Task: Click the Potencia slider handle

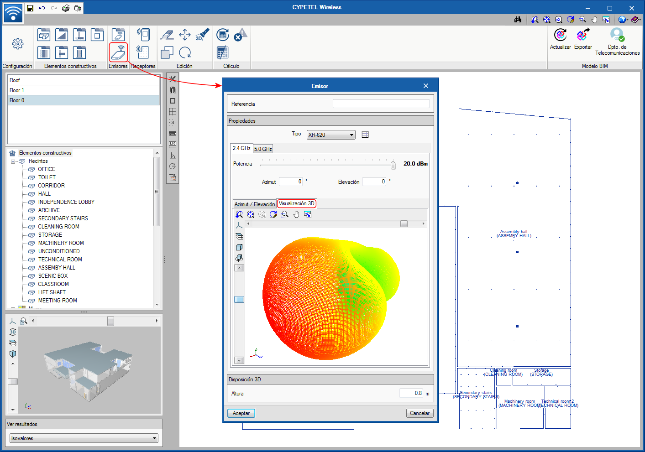Action: click(393, 165)
